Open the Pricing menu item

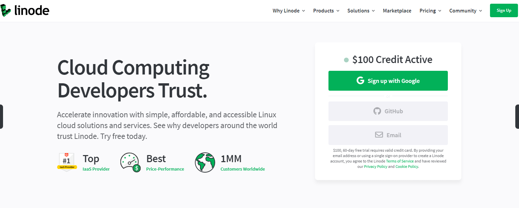[428, 10]
